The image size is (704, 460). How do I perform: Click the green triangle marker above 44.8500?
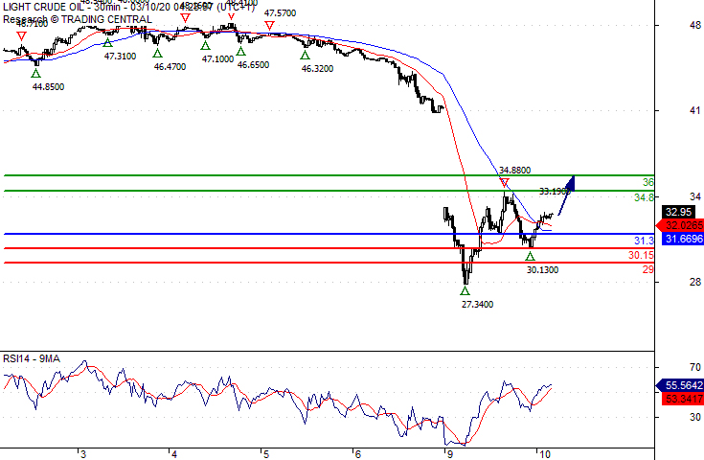pos(36,73)
